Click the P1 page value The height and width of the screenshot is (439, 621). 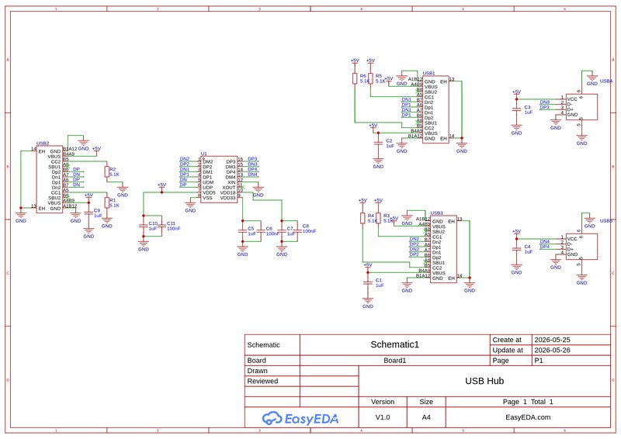(539, 361)
